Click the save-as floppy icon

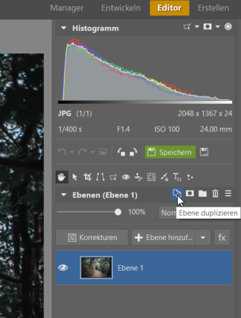click(204, 152)
